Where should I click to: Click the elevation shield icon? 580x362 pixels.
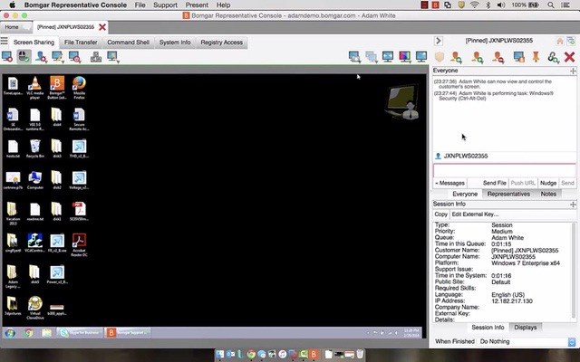440,57
